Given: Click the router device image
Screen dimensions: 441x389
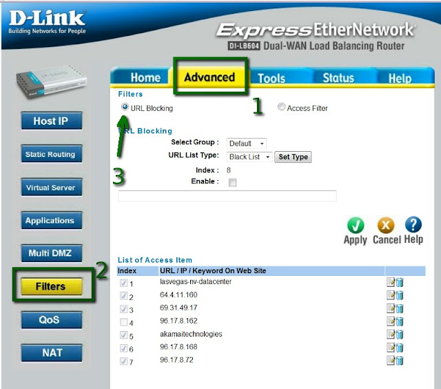Looking at the screenshot, I should point(51,81).
